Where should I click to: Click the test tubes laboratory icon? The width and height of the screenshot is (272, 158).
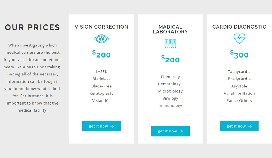tap(170, 44)
